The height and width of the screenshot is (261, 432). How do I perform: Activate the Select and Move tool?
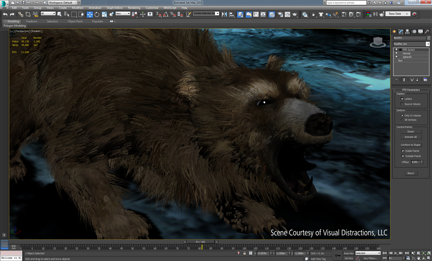click(x=89, y=14)
